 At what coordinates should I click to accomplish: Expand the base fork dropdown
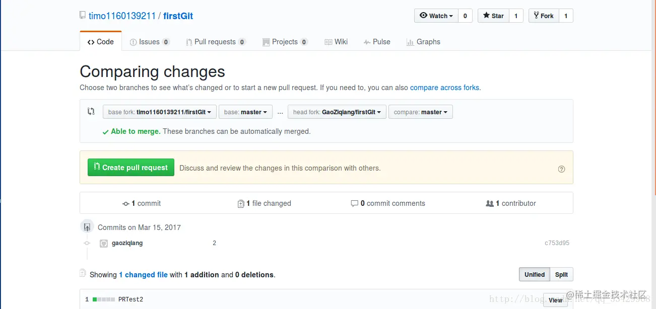pyautogui.click(x=160, y=112)
